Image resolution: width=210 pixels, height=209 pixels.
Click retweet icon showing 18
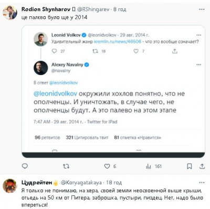(95, 51)
